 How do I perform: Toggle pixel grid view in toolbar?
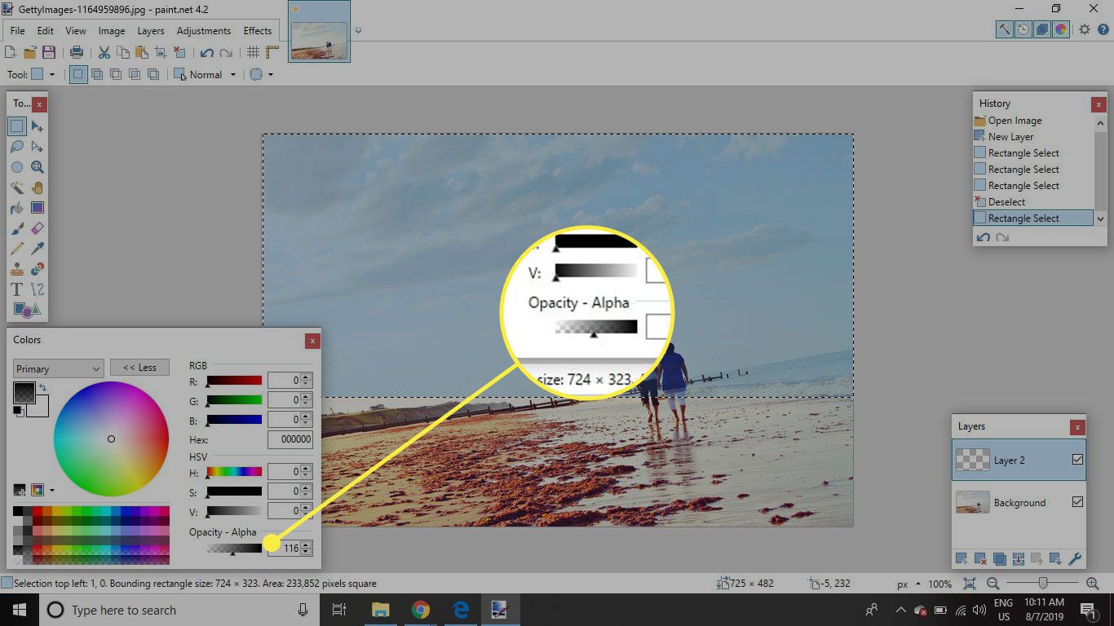point(254,52)
